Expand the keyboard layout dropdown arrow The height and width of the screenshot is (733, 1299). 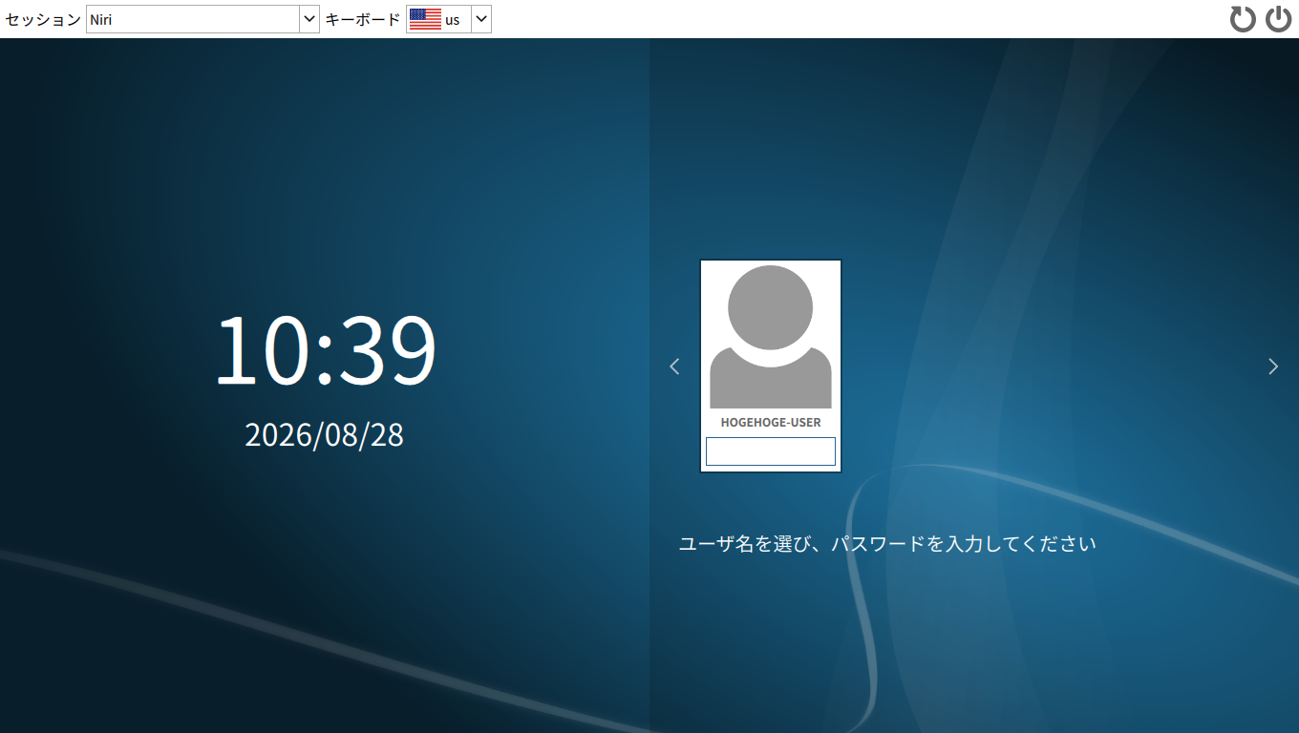point(481,19)
